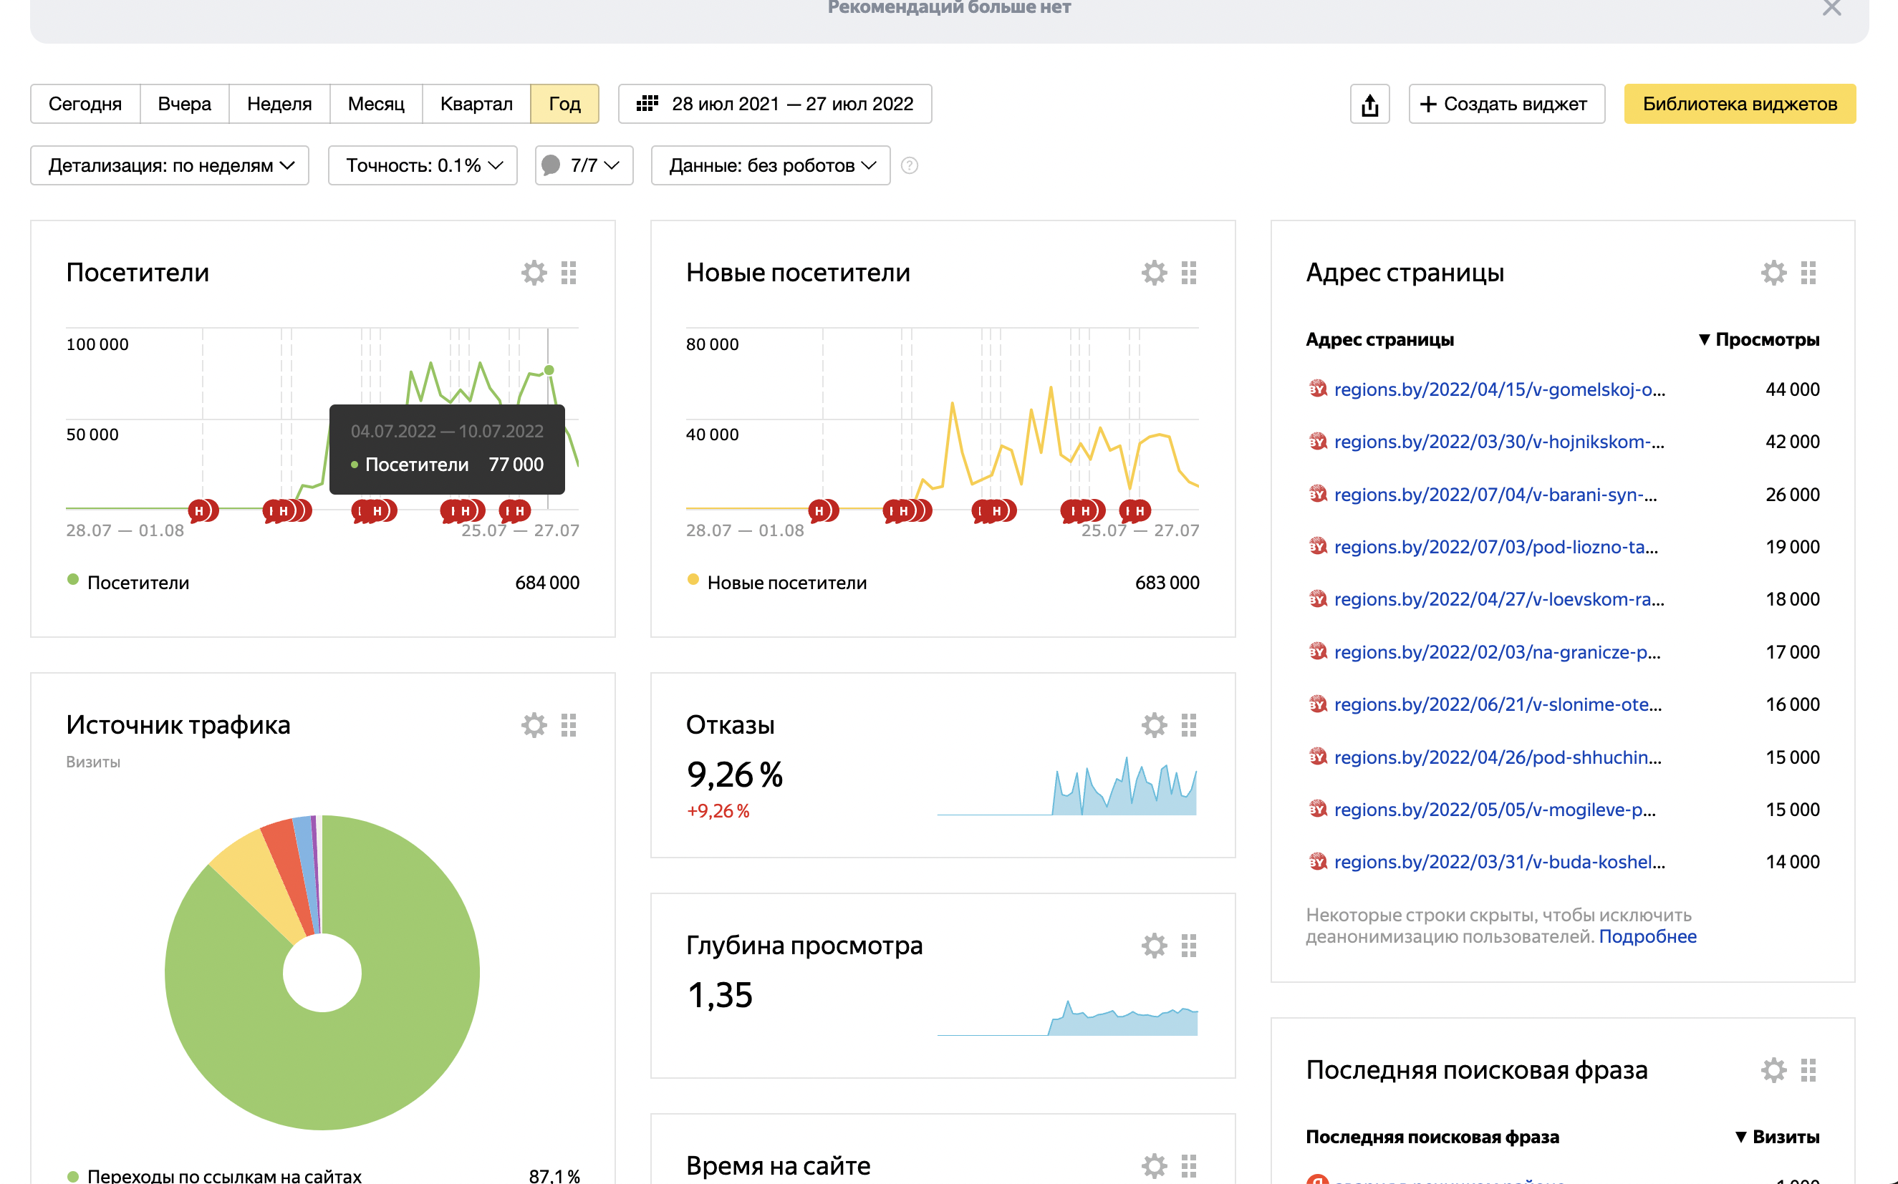Open settings gear of Отказы widget
Screen dimensions: 1898x1184
coord(1154,725)
